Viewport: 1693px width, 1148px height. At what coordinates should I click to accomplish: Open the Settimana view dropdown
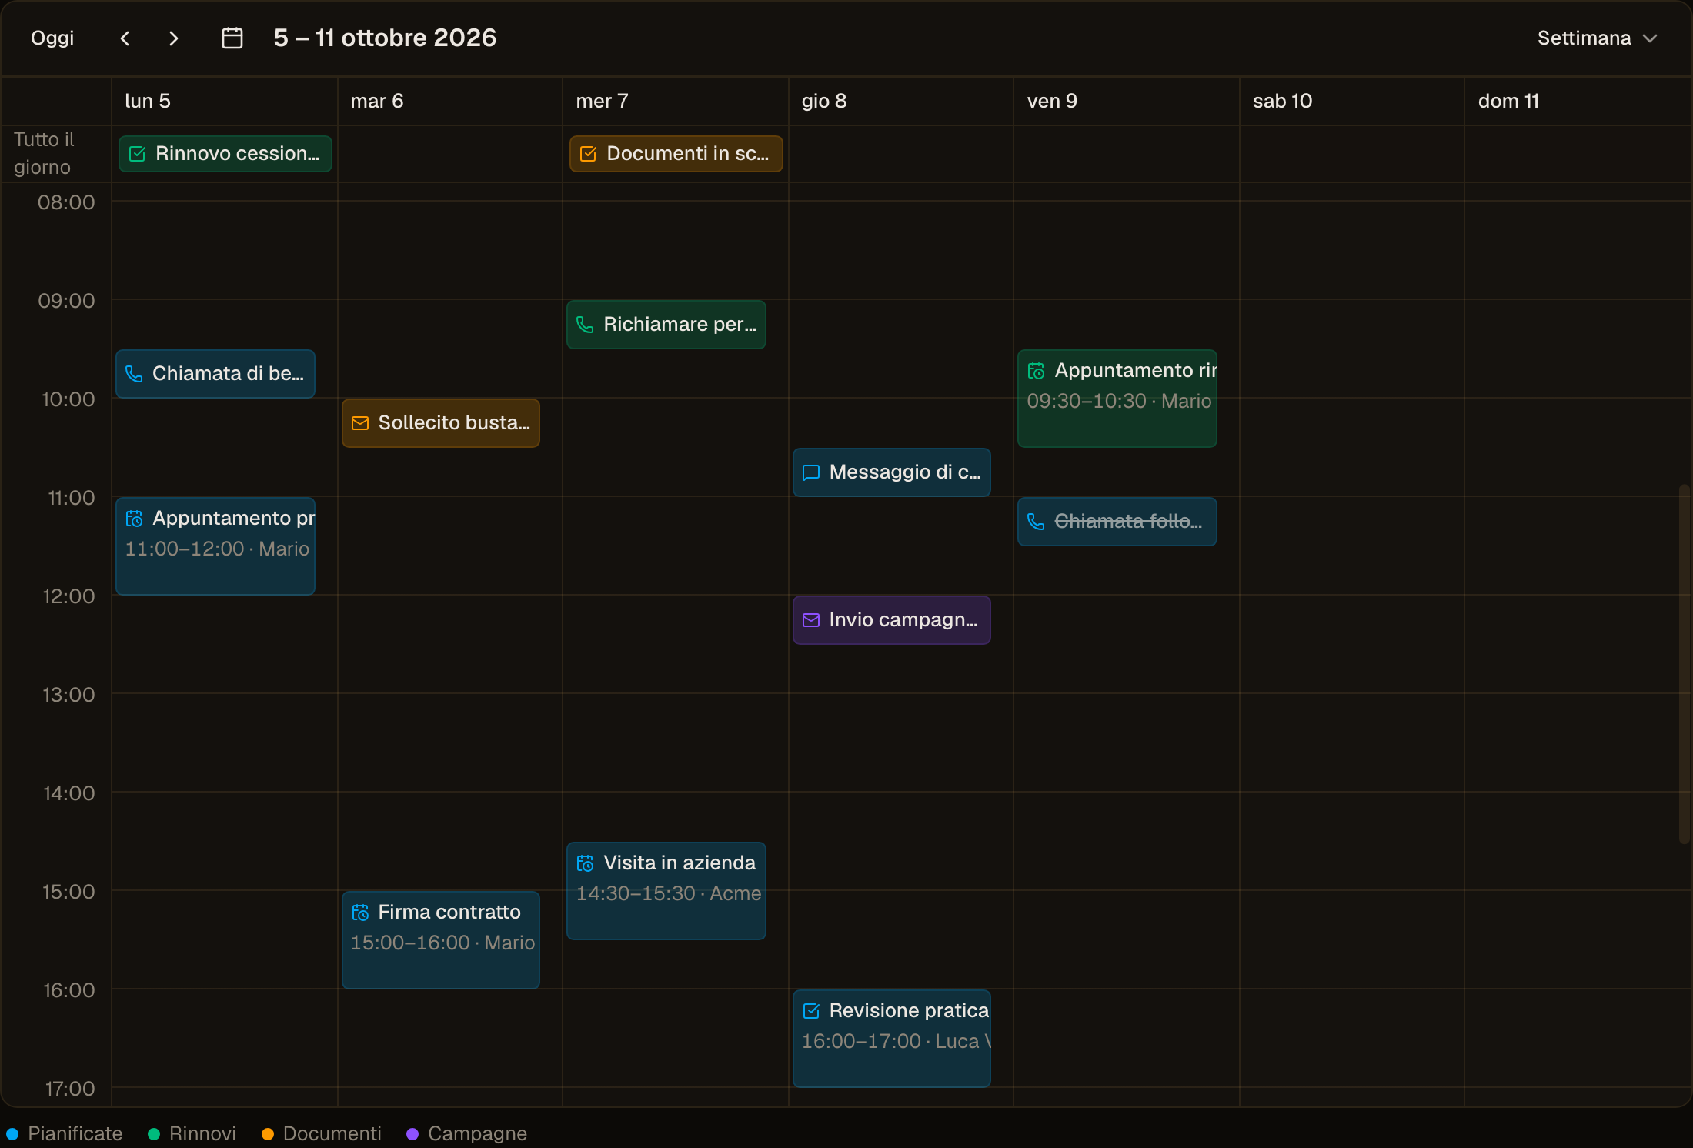1597,38
